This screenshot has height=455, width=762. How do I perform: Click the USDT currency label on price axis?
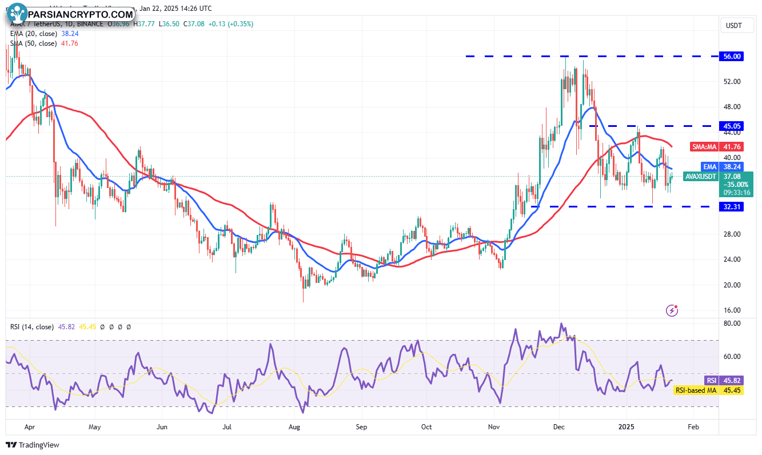tap(733, 26)
